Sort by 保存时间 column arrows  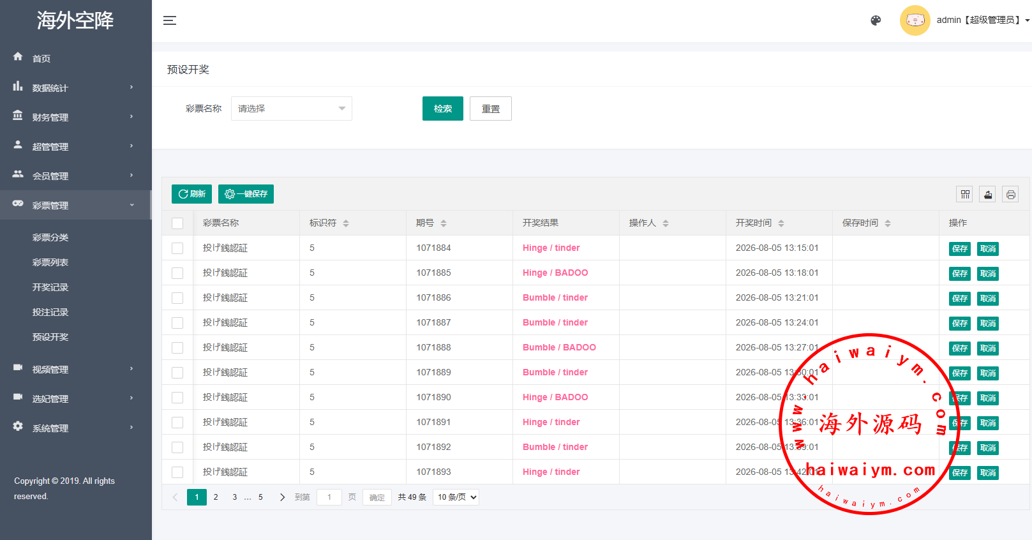point(888,223)
